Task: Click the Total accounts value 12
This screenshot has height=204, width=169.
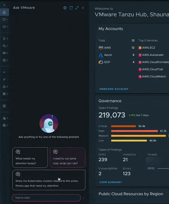Action: point(133,40)
